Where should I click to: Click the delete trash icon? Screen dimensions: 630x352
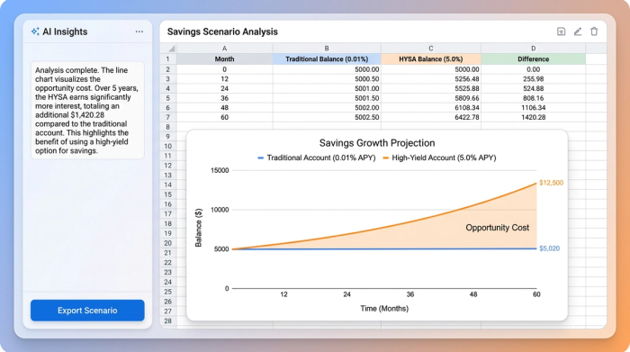(594, 32)
